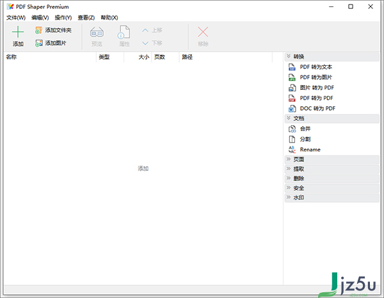Image resolution: width=384 pixels, height=298 pixels.
Task: Sort by the 路径 column header
Action: tap(225, 57)
